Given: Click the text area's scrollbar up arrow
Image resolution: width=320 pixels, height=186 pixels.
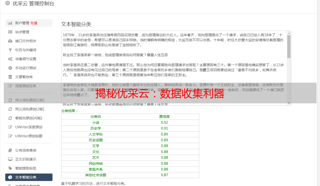Looking at the screenshot, I should coord(289,33).
